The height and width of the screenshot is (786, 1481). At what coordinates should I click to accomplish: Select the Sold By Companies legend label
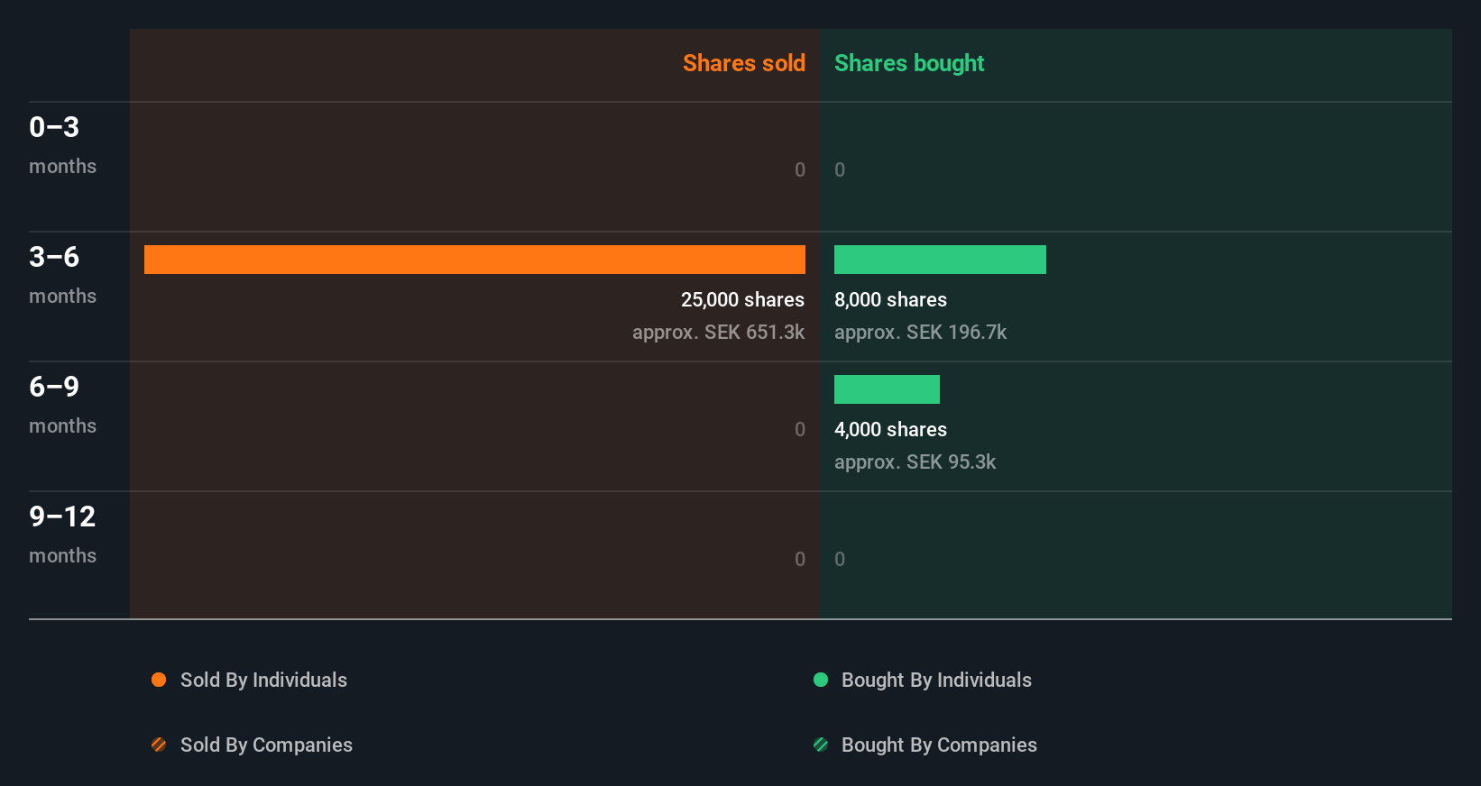point(266,745)
